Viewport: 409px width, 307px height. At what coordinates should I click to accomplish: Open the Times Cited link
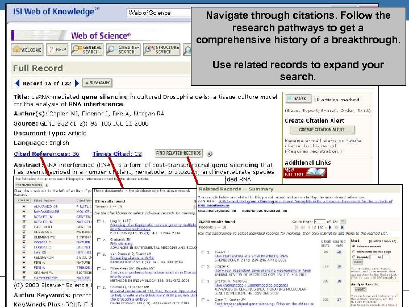[x=117, y=153]
